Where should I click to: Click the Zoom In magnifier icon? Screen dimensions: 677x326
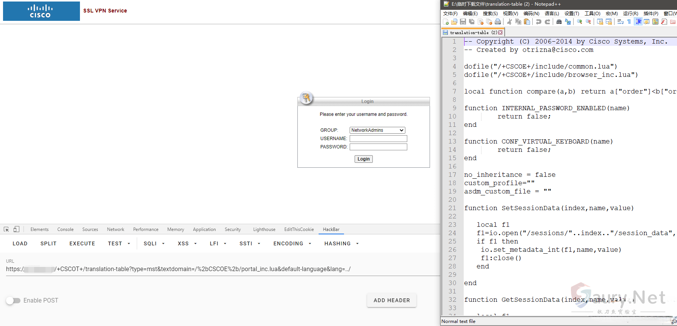coord(579,22)
